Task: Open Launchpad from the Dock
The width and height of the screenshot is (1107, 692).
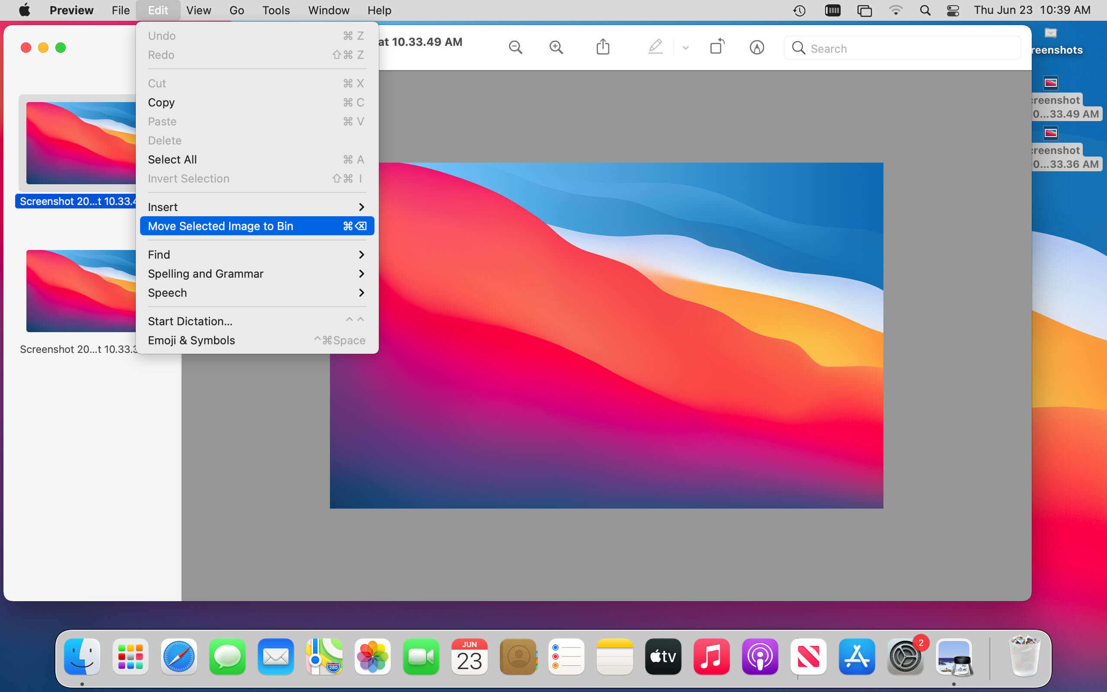Action: click(x=130, y=657)
